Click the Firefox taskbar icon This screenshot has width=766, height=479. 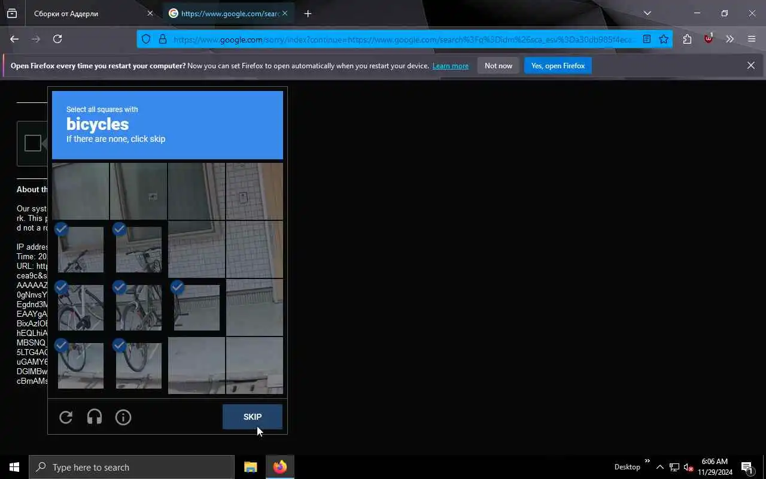click(280, 467)
